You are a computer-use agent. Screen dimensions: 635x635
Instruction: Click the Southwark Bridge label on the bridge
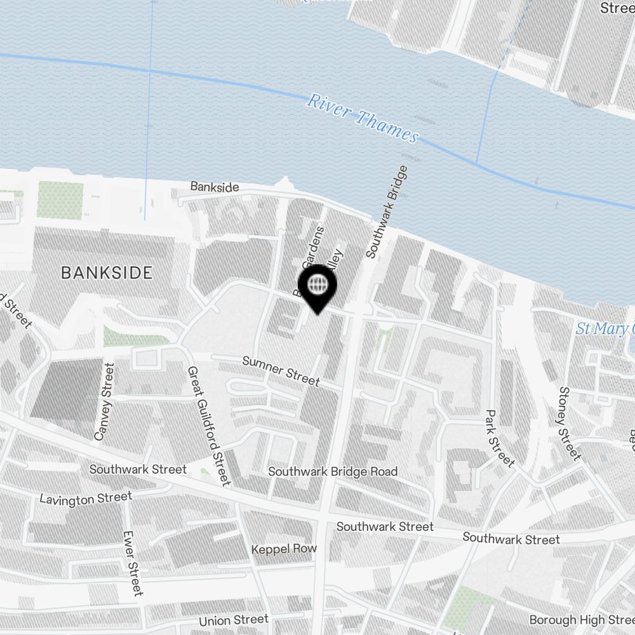387,211
